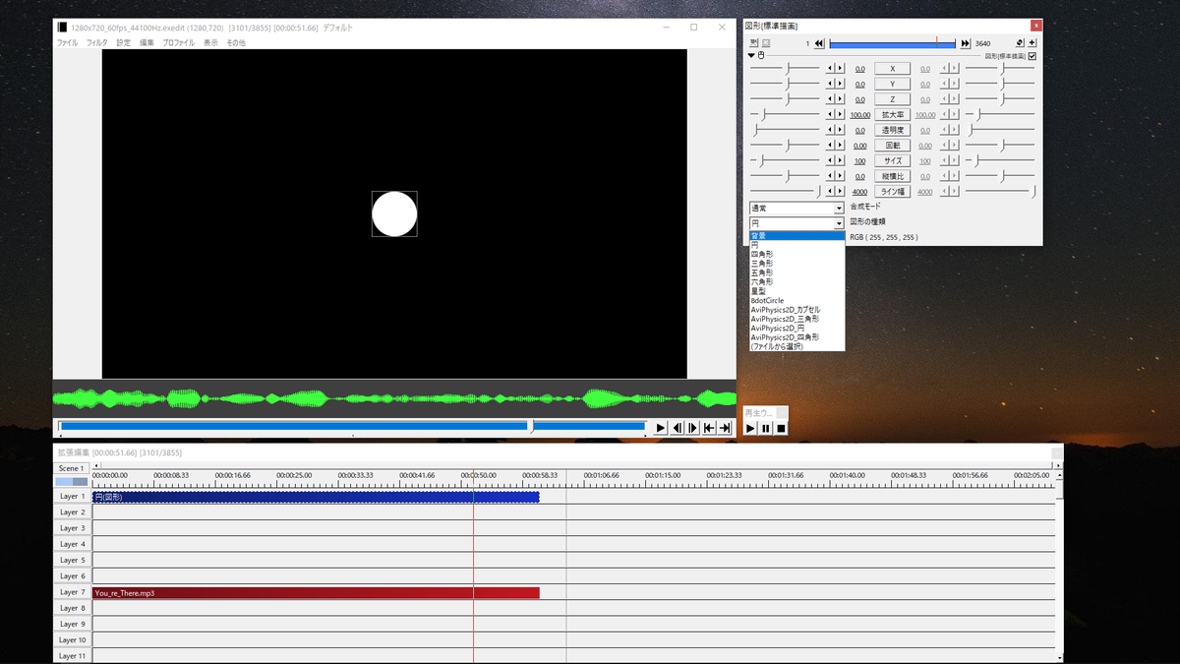Play the video in main window
Image resolution: width=1180 pixels, height=664 pixels.
pos(661,428)
